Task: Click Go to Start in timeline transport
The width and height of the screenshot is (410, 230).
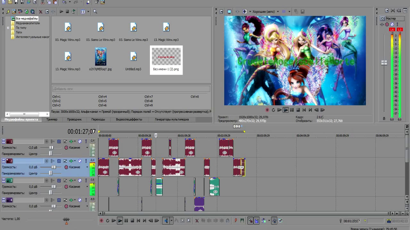Action: tap(138, 220)
